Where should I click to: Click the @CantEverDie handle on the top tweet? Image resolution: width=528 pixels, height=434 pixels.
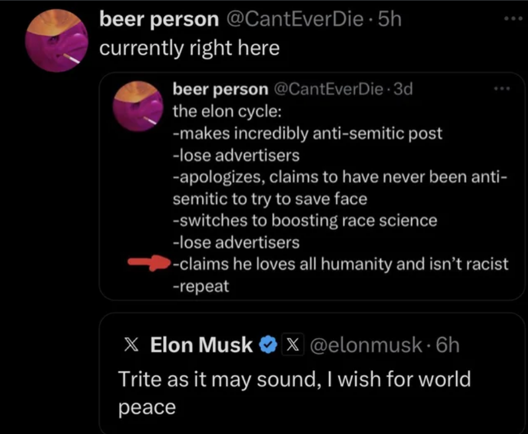tap(294, 19)
